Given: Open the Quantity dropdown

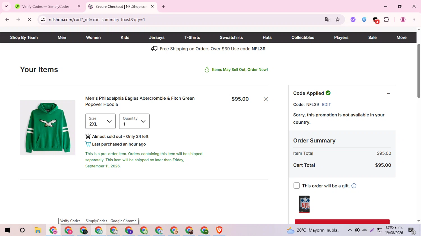Looking at the screenshot, I should [x=134, y=121].
